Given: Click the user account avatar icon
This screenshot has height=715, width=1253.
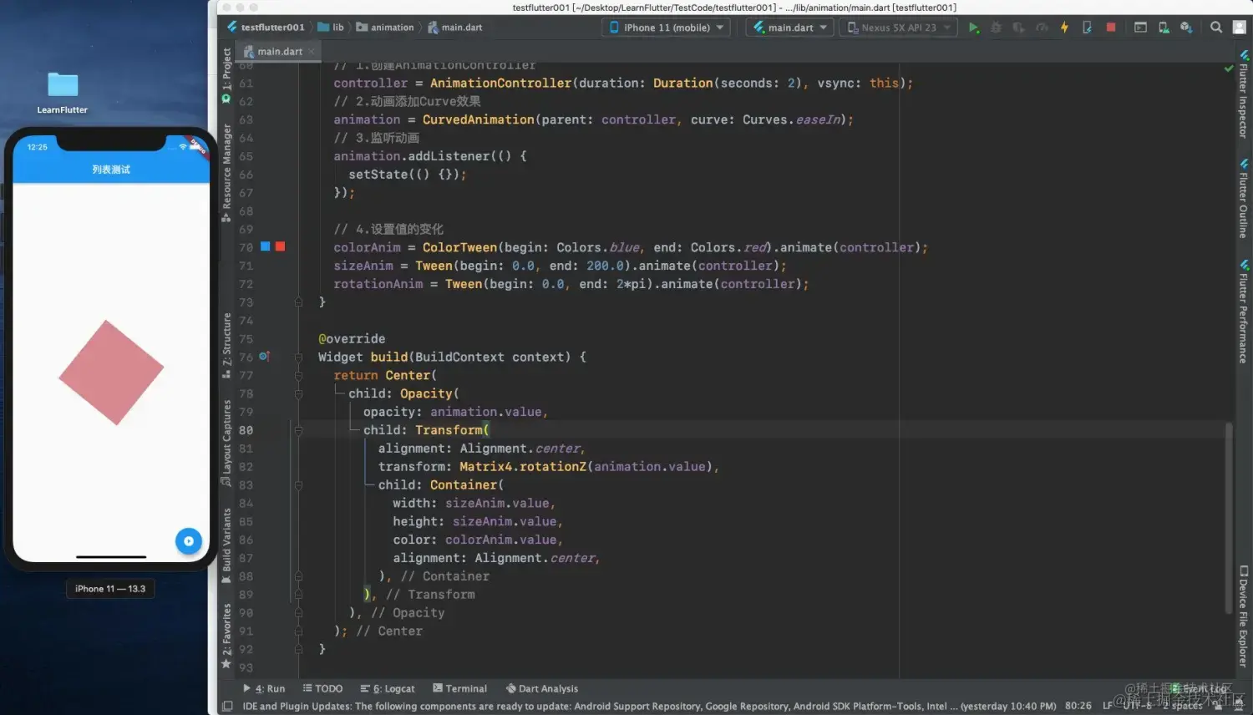Looking at the screenshot, I should click(x=1239, y=28).
